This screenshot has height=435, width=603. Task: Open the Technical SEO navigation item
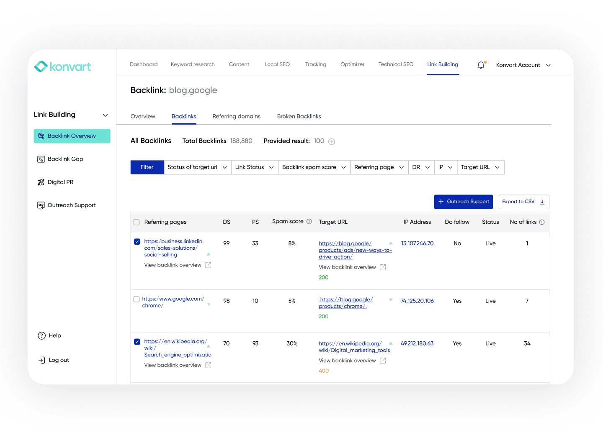(395, 64)
